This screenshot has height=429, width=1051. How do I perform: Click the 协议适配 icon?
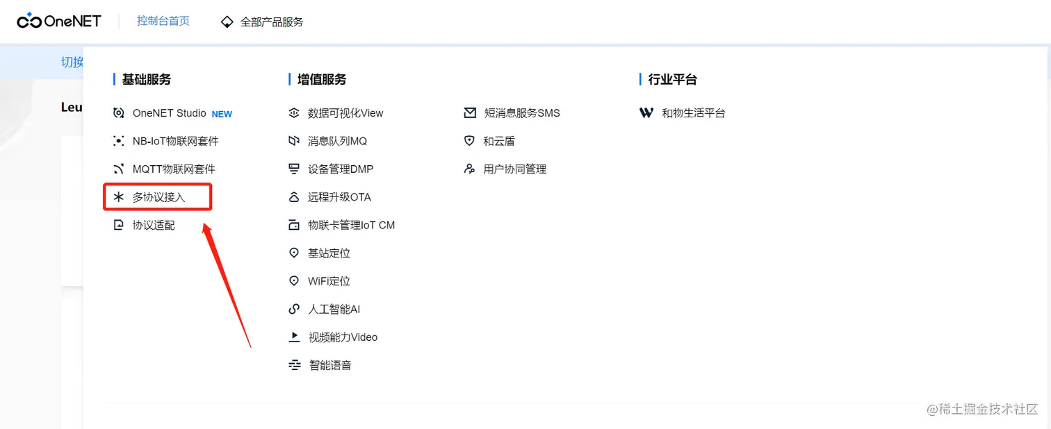click(119, 225)
